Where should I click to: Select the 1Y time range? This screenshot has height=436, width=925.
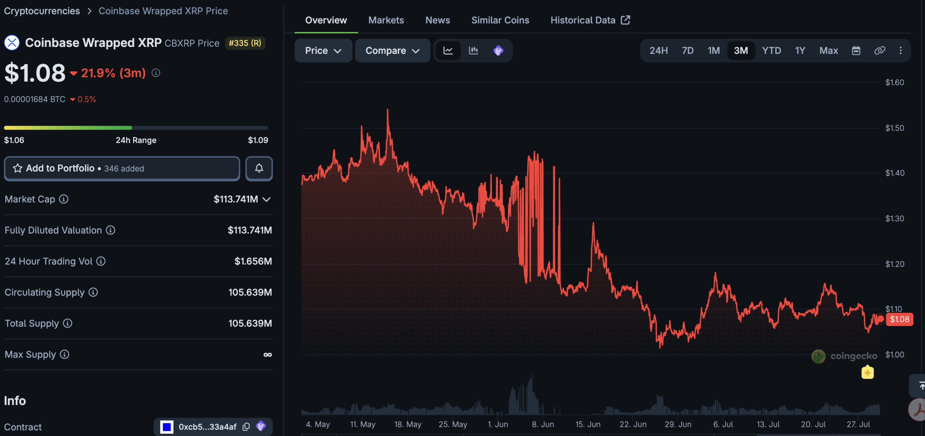pyautogui.click(x=800, y=51)
